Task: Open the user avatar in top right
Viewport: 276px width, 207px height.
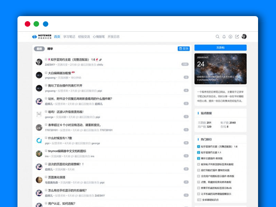Action: click(244, 37)
